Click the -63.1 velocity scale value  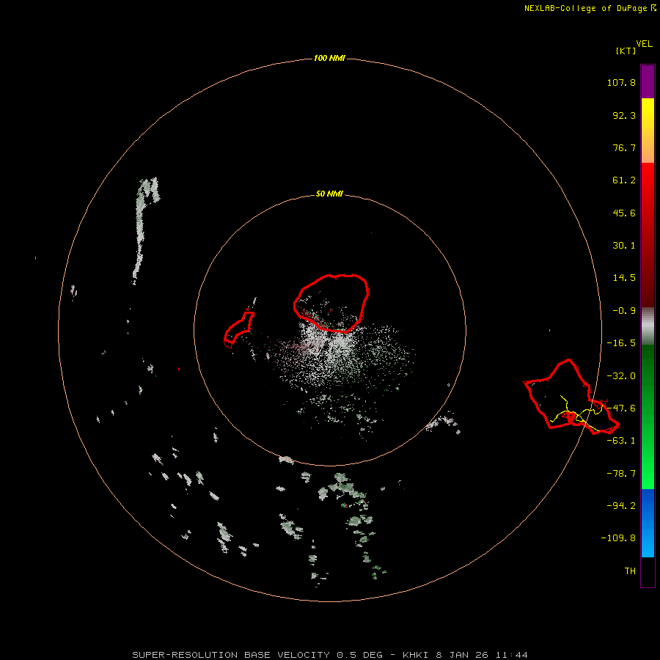point(621,441)
